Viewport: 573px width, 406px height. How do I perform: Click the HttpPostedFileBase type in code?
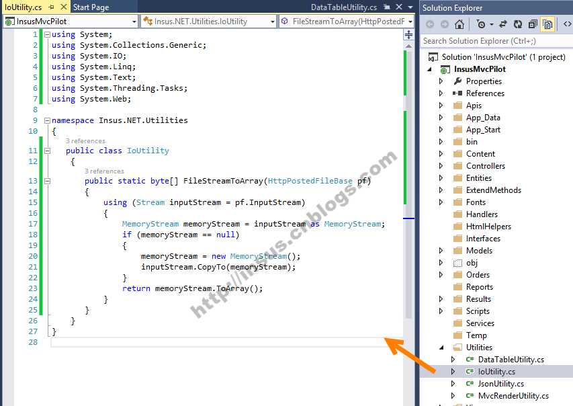coord(310,181)
